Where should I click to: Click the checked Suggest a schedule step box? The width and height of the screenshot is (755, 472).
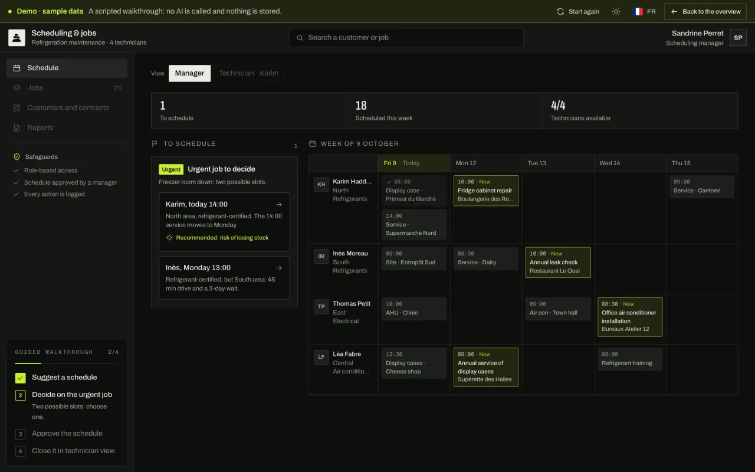point(21,378)
